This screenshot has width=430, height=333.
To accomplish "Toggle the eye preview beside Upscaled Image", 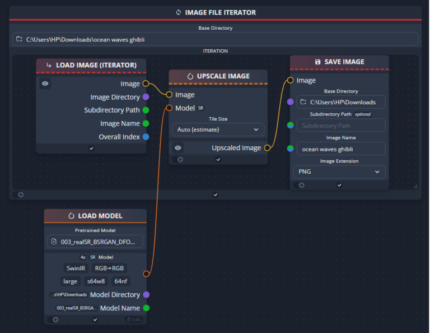I will [x=178, y=148].
